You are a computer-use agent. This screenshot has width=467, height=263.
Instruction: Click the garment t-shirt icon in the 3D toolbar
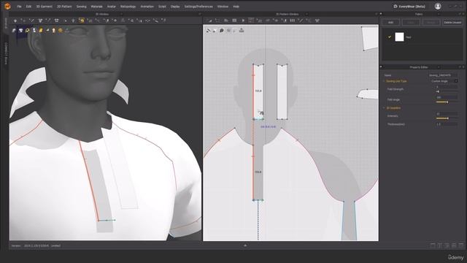40,20
